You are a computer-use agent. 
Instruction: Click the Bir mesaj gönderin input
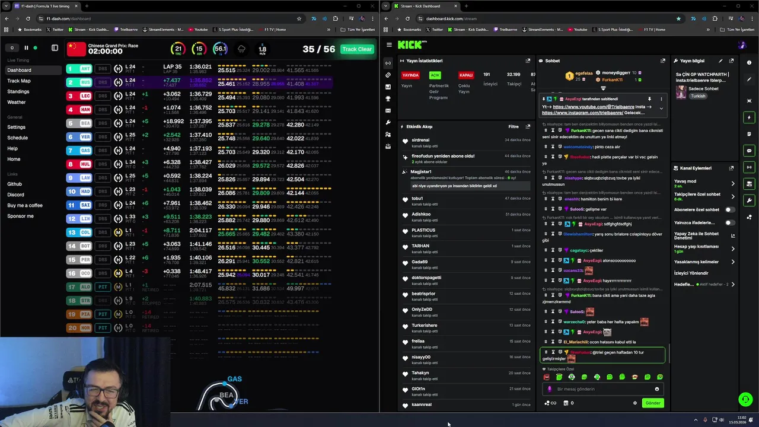click(602, 389)
